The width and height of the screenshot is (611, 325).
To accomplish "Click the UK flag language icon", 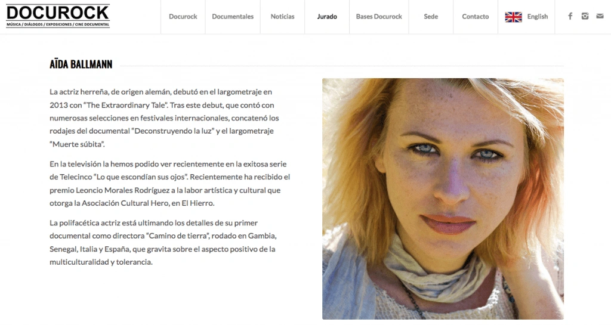I will [513, 17].
